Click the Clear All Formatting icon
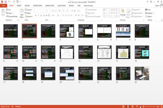163x108 pixels. point(60,11)
